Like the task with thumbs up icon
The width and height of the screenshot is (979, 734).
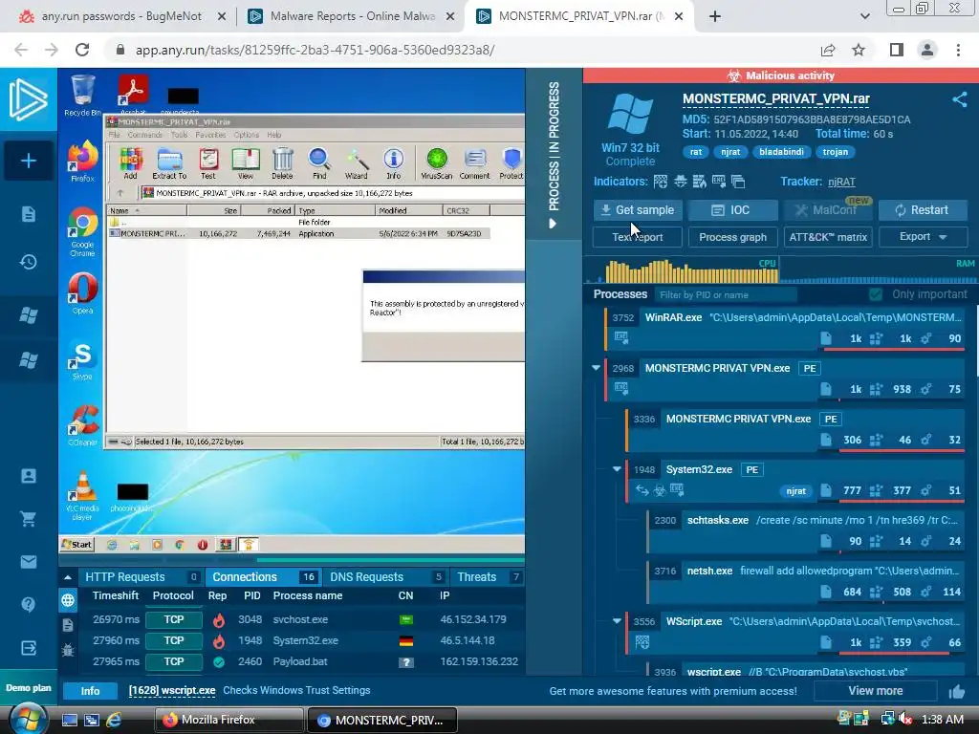coord(956,691)
